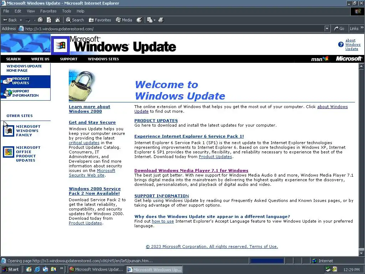Click the about Windows Update help icon

pos(341,44)
